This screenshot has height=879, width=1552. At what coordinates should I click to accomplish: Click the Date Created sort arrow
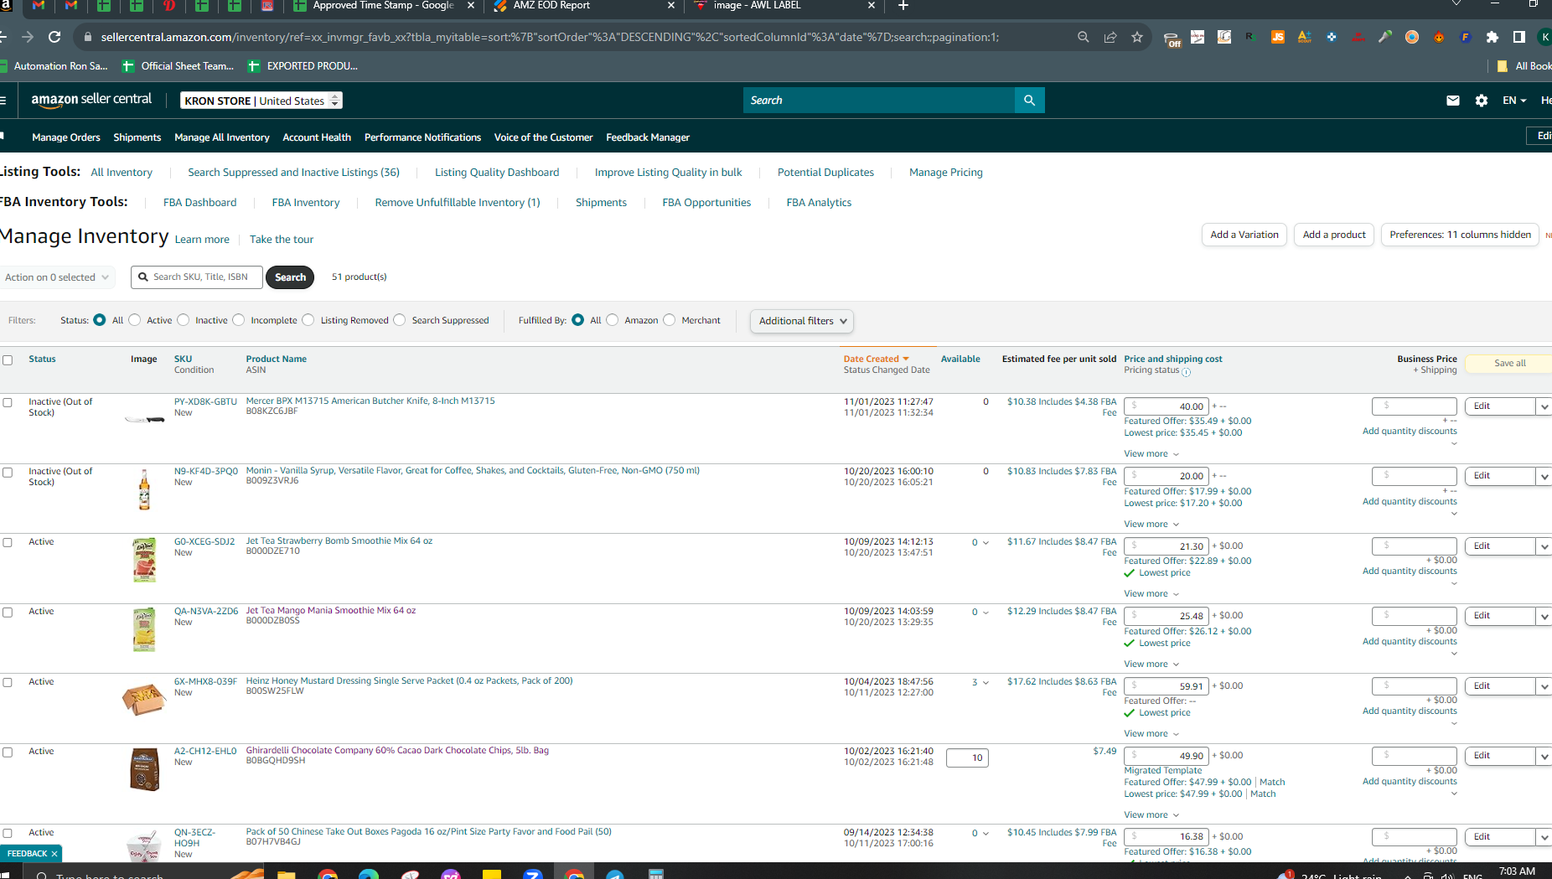[x=906, y=359]
